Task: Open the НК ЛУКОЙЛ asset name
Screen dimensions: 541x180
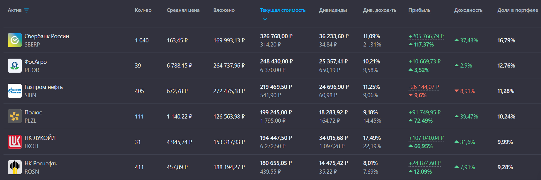Action: (x=40, y=138)
